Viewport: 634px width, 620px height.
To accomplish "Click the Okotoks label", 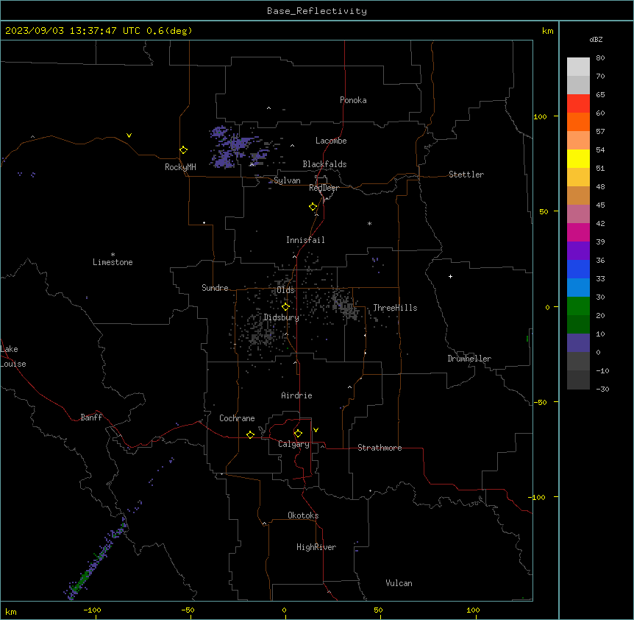I will pyautogui.click(x=303, y=515).
